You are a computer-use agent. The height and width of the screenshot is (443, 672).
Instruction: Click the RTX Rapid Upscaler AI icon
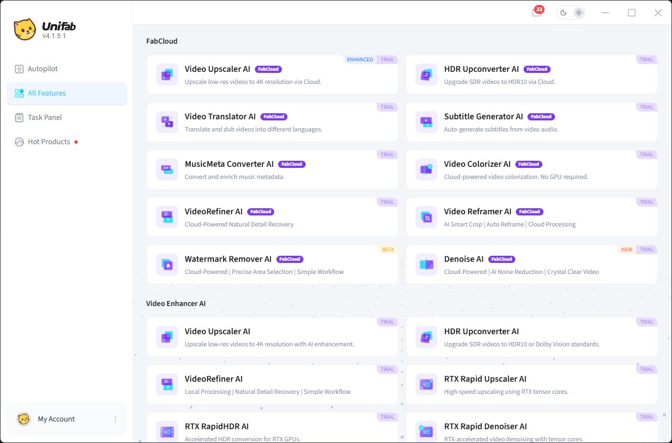426,384
